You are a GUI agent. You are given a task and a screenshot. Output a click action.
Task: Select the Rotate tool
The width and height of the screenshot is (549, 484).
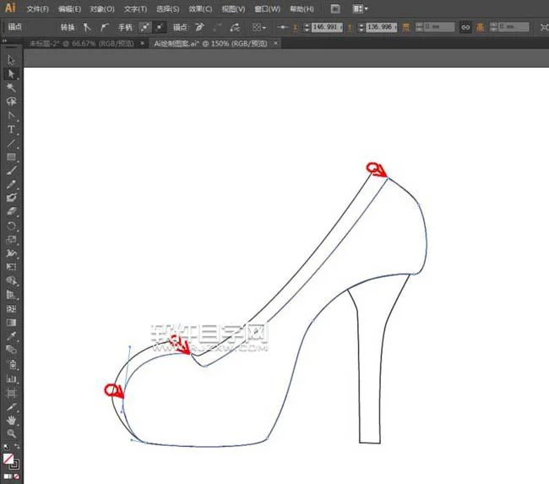click(x=12, y=226)
